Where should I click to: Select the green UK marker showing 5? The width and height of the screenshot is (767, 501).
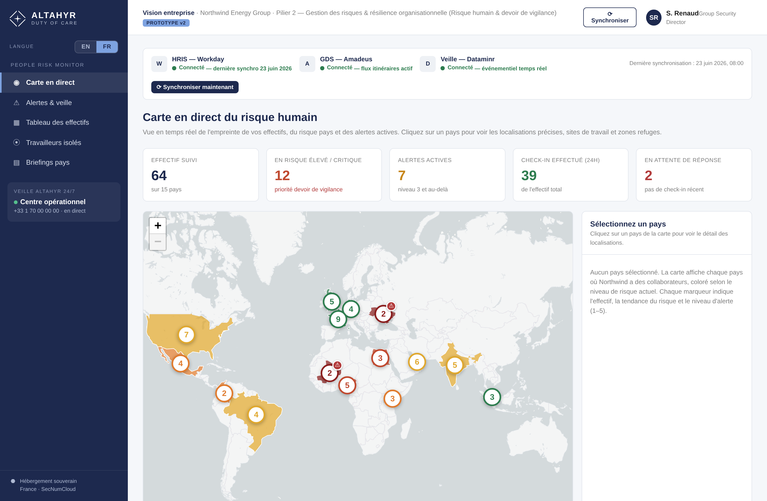(x=332, y=302)
